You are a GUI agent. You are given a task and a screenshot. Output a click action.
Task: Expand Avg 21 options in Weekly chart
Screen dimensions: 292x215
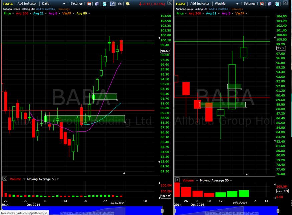[x=218, y=13]
